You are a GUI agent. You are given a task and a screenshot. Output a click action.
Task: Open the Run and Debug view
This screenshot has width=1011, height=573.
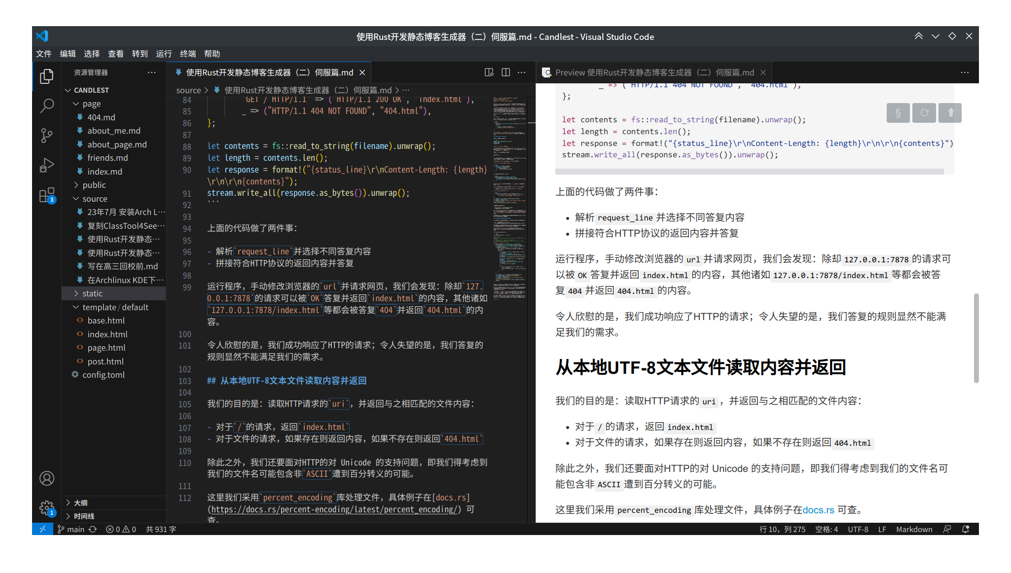(47, 165)
